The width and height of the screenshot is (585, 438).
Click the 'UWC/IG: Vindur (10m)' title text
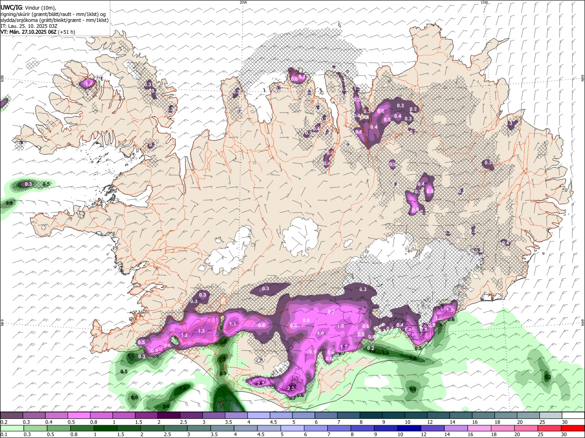coord(28,7)
